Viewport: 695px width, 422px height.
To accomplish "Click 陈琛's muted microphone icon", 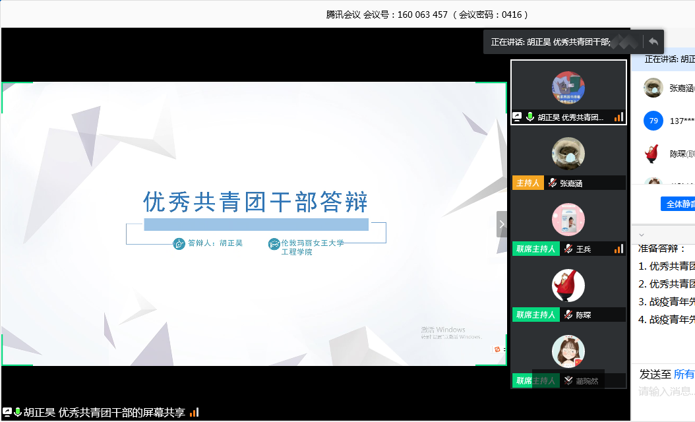I will (568, 315).
